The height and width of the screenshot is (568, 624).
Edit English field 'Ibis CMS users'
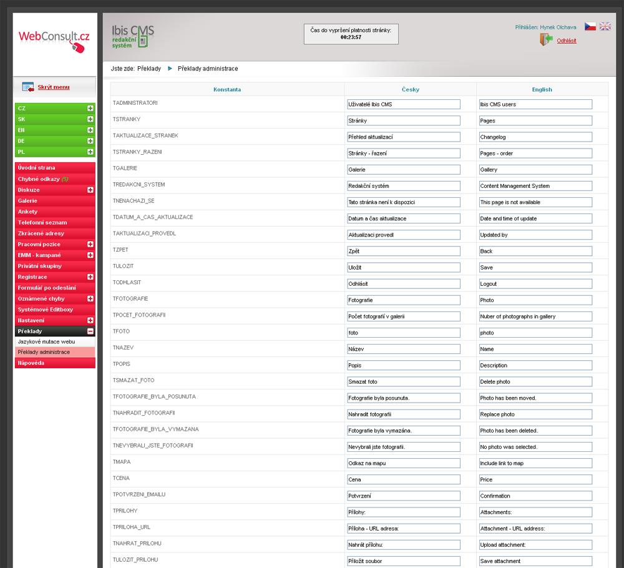[535, 104]
